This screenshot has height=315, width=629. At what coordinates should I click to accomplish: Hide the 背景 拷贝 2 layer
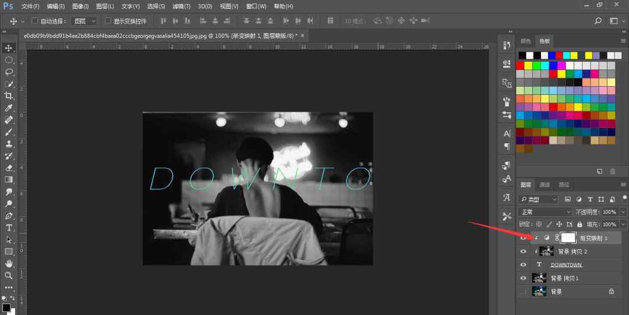(x=523, y=252)
